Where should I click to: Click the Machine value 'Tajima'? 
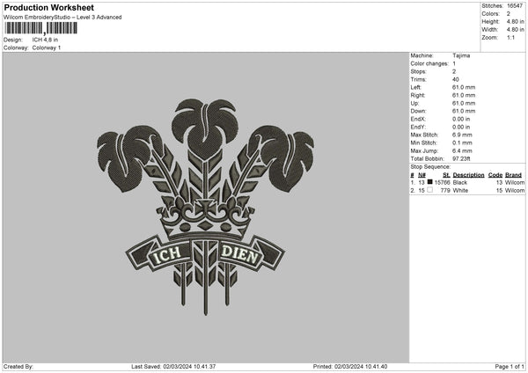click(x=461, y=55)
